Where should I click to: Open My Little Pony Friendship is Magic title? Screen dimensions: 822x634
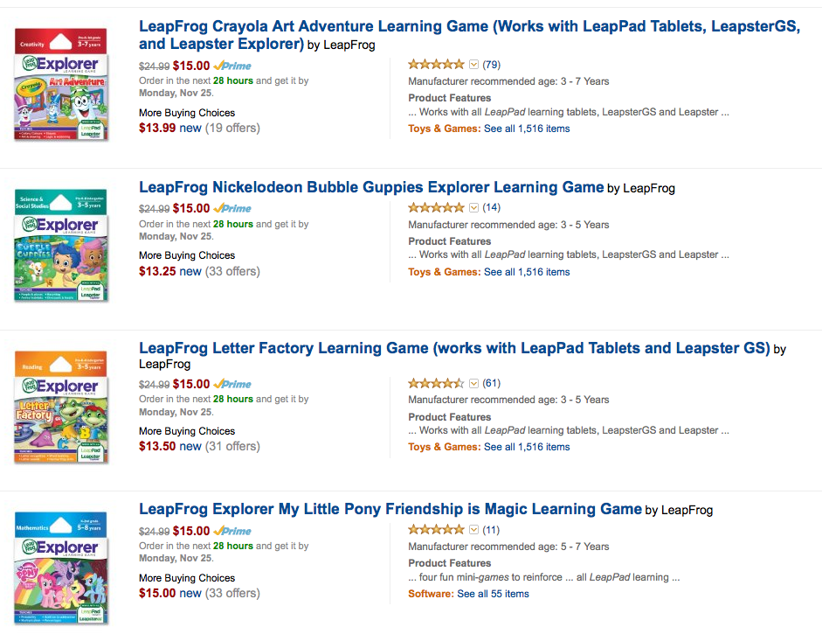[x=390, y=509]
